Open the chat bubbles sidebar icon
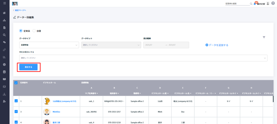277x124 pixels. pos(5,42)
